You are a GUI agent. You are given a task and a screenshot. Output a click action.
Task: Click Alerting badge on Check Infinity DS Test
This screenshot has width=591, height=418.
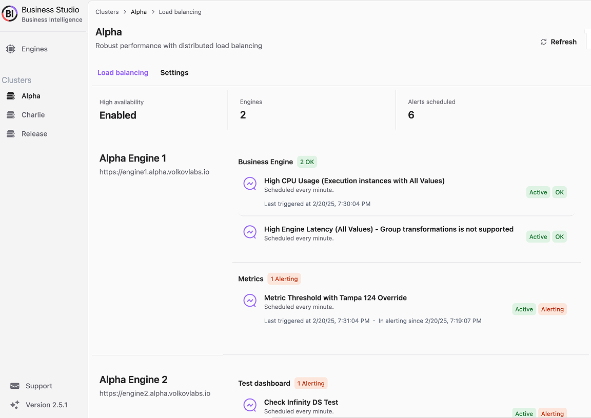tap(553, 413)
